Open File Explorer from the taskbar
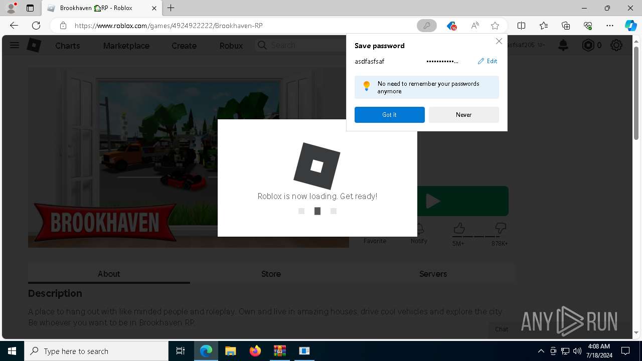The image size is (642, 361). [x=230, y=351]
